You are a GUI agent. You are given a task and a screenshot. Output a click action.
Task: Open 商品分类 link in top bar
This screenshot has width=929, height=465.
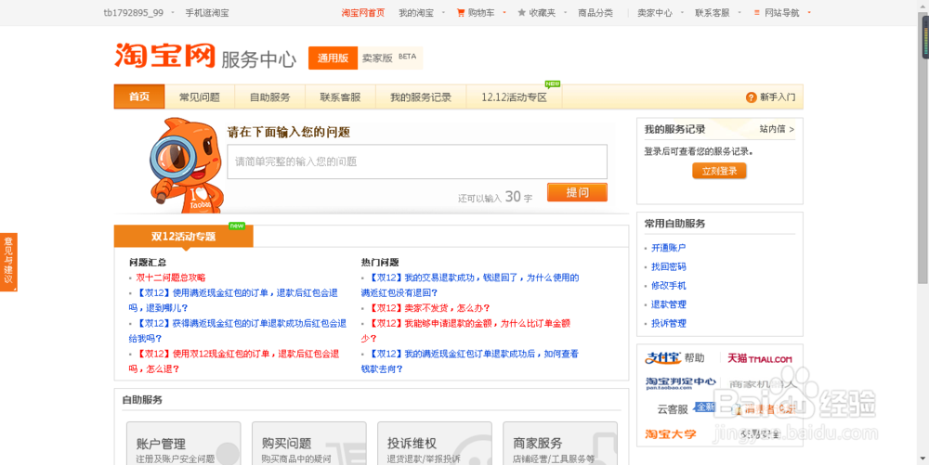(x=595, y=12)
